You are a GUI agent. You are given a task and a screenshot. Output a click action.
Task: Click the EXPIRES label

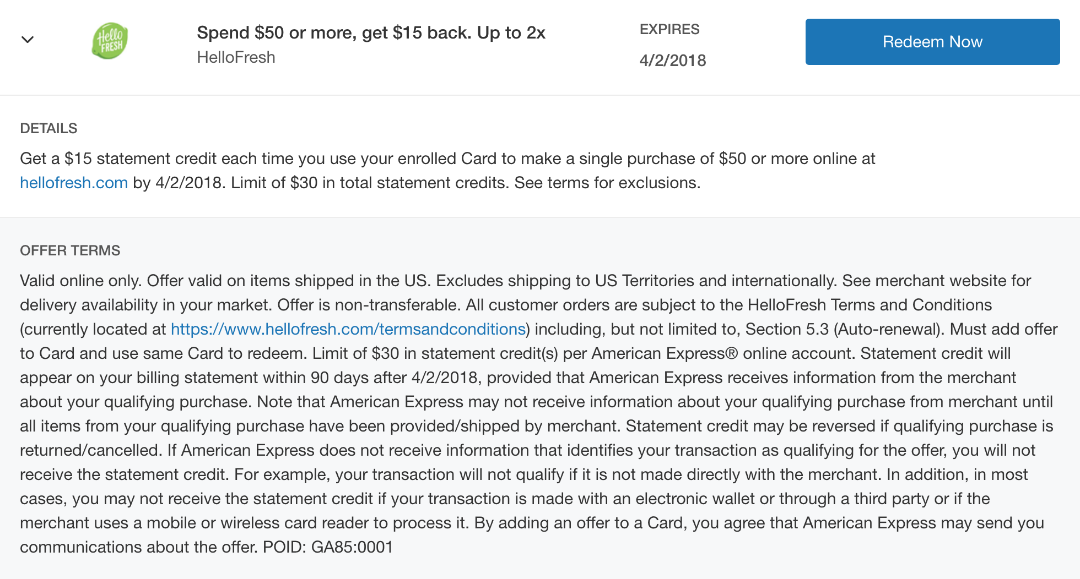(x=669, y=30)
